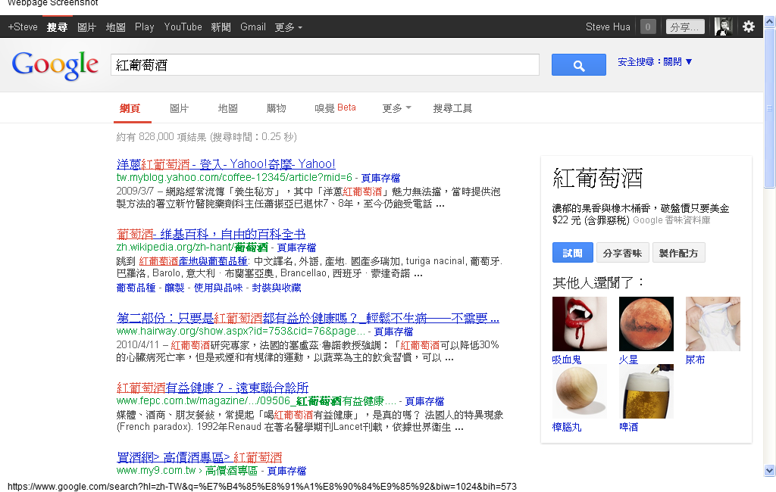Expand the 更多 dropdown in the results tabs
The image size is (776, 492).
pyautogui.click(x=397, y=108)
